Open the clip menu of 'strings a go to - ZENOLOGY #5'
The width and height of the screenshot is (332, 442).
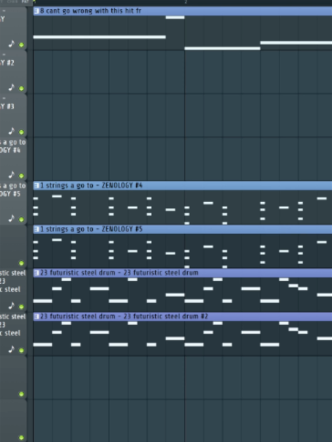[x=36, y=229]
